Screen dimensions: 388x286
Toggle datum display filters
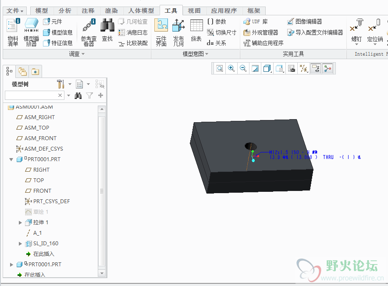304,68
